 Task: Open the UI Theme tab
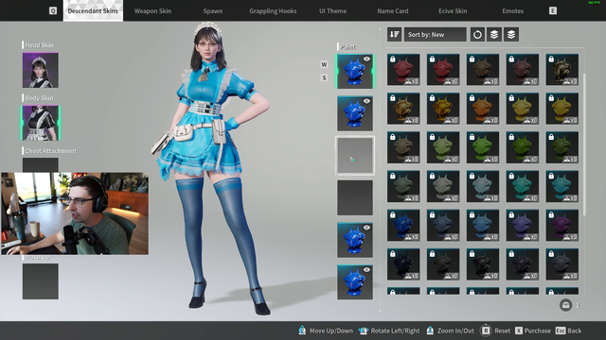[x=332, y=10]
